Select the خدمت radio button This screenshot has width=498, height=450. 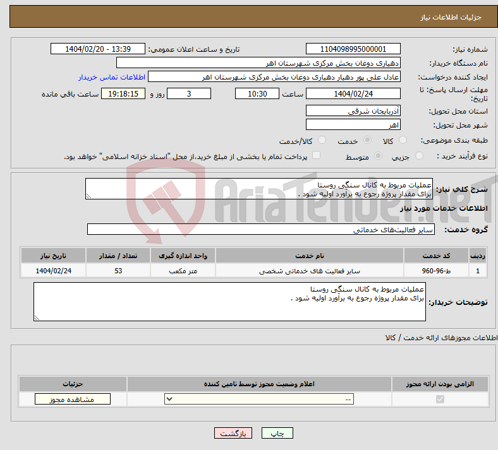coord(367,140)
